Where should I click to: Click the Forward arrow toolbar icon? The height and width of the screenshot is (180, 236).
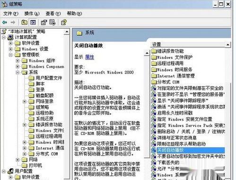tap(13, 22)
